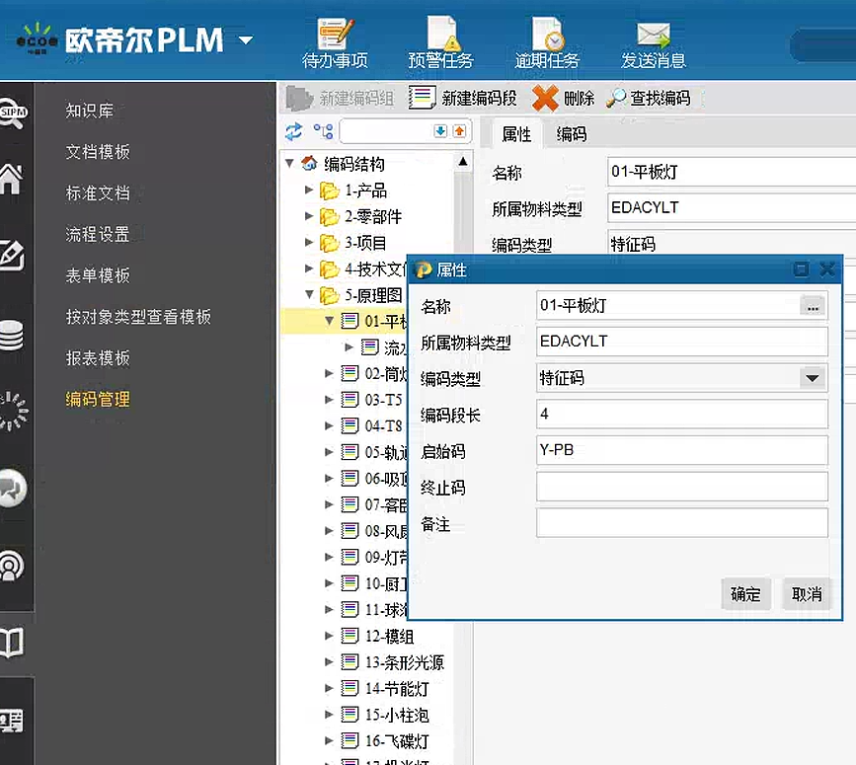This screenshot has width=856, height=765.
Task: Open the 编码类型 dropdown in dialog
Action: [x=812, y=378]
